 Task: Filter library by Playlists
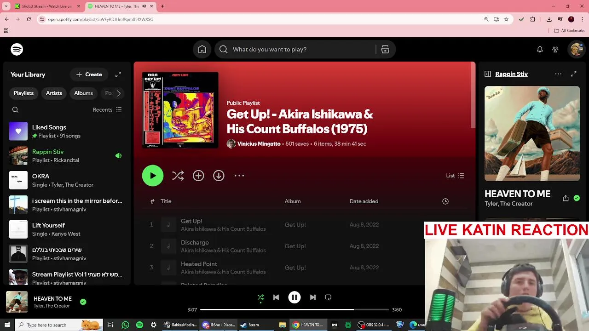tap(23, 93)
